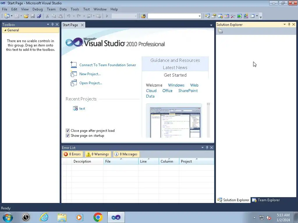Image resolution: width=298 pixels, height=223 pixels.
Task: Open the File menu
Action: (5, 9)
